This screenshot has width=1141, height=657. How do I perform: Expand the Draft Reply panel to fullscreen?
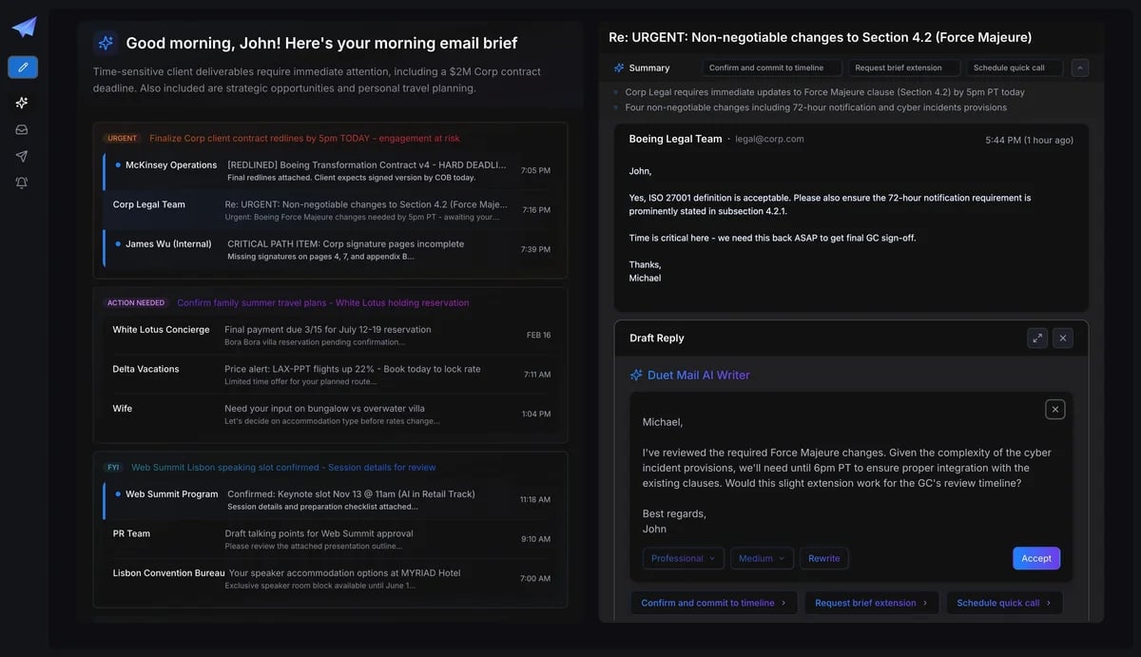(1036, 338)
